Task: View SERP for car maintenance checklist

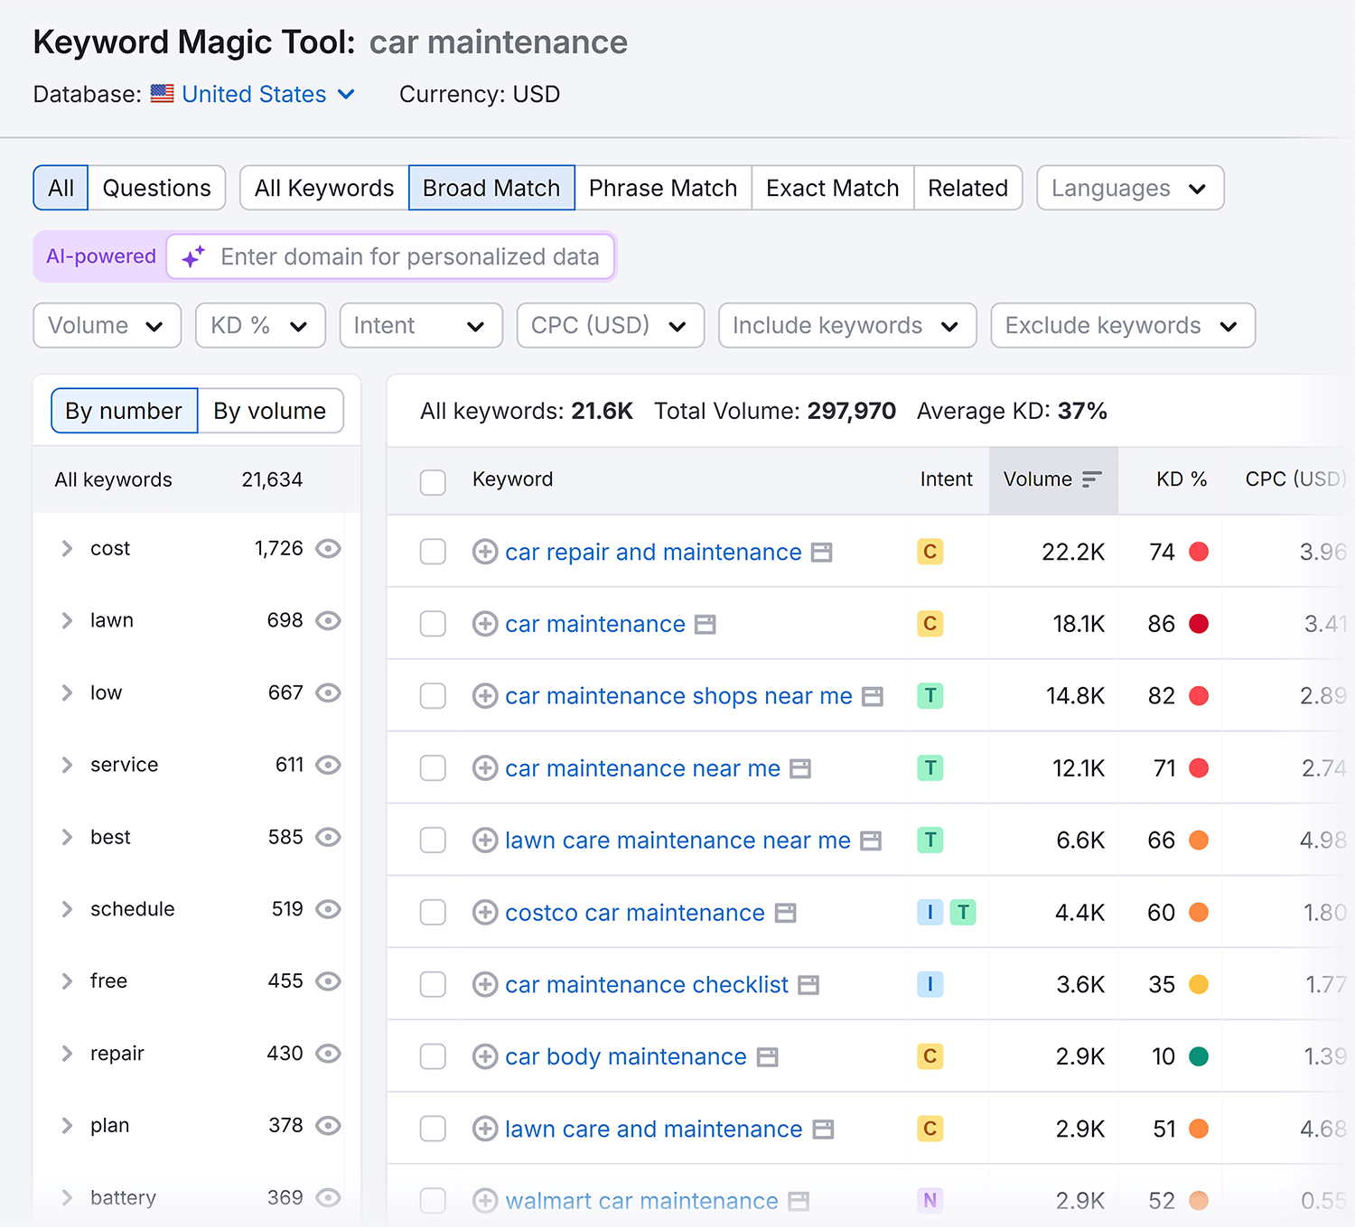Action: click(x=809, y=986)
